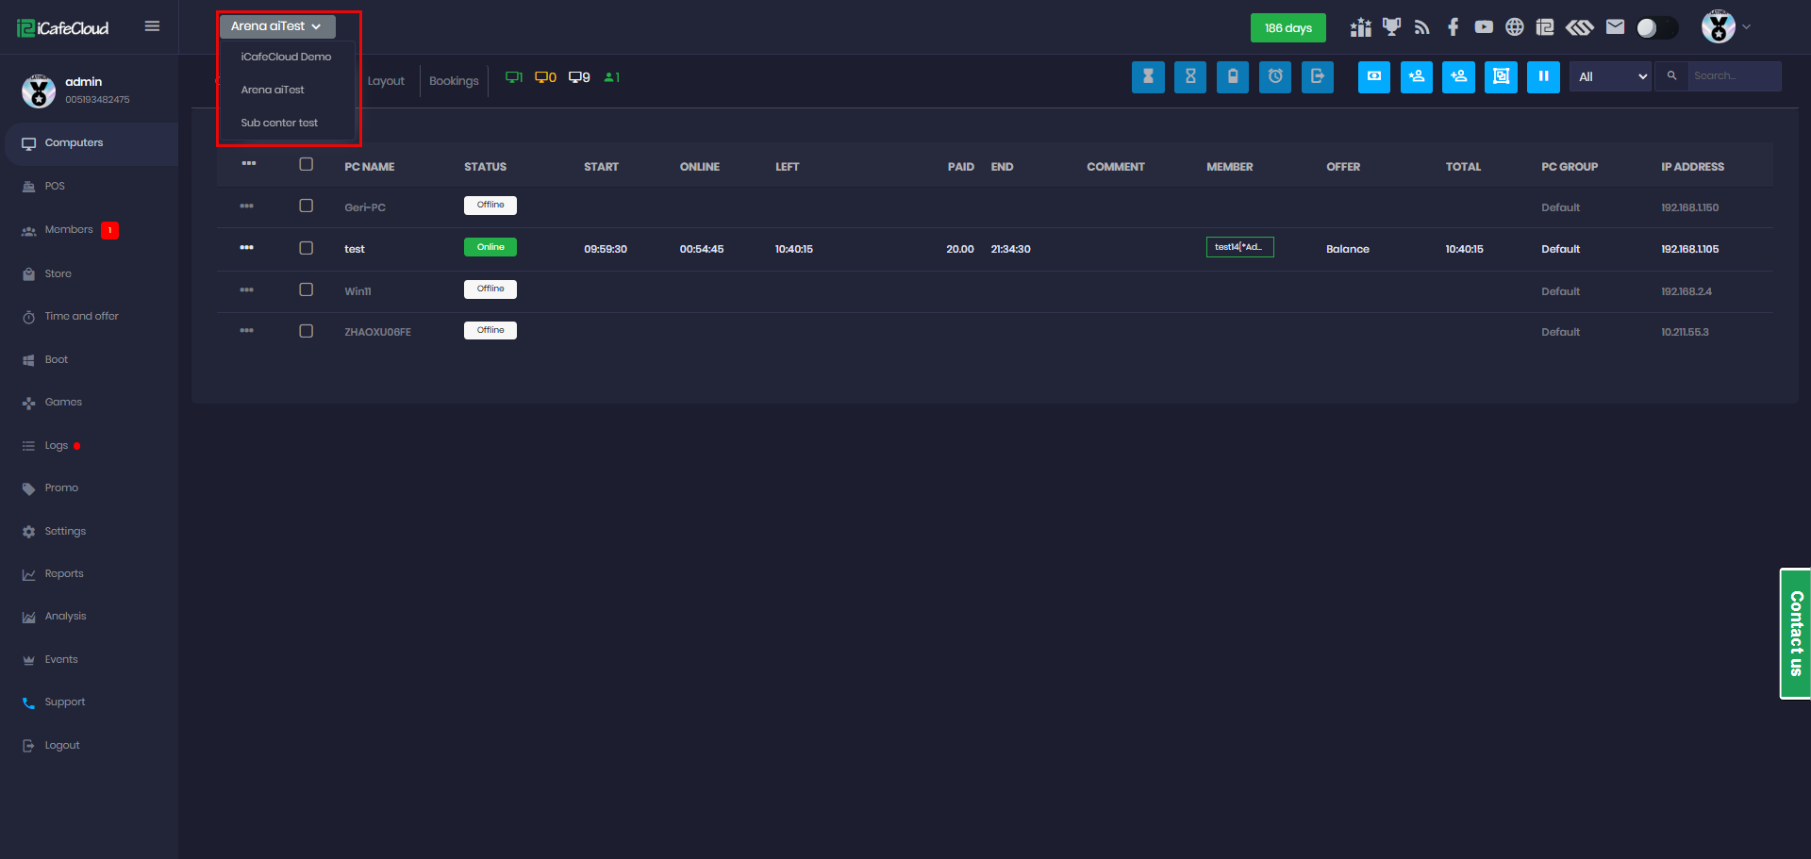Click the envelope mail icon

[1615, 27]
